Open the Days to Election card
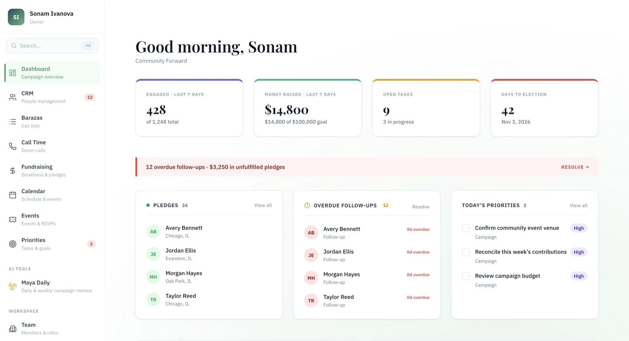This screenshot has height=341, width=629. point(544,108)
